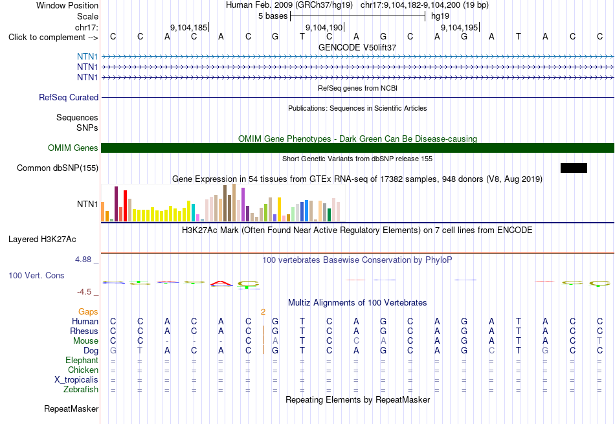Open the Layered H3K27Ac track label
The width and height of the screenshot is (615, 424).
coord(42,240)
